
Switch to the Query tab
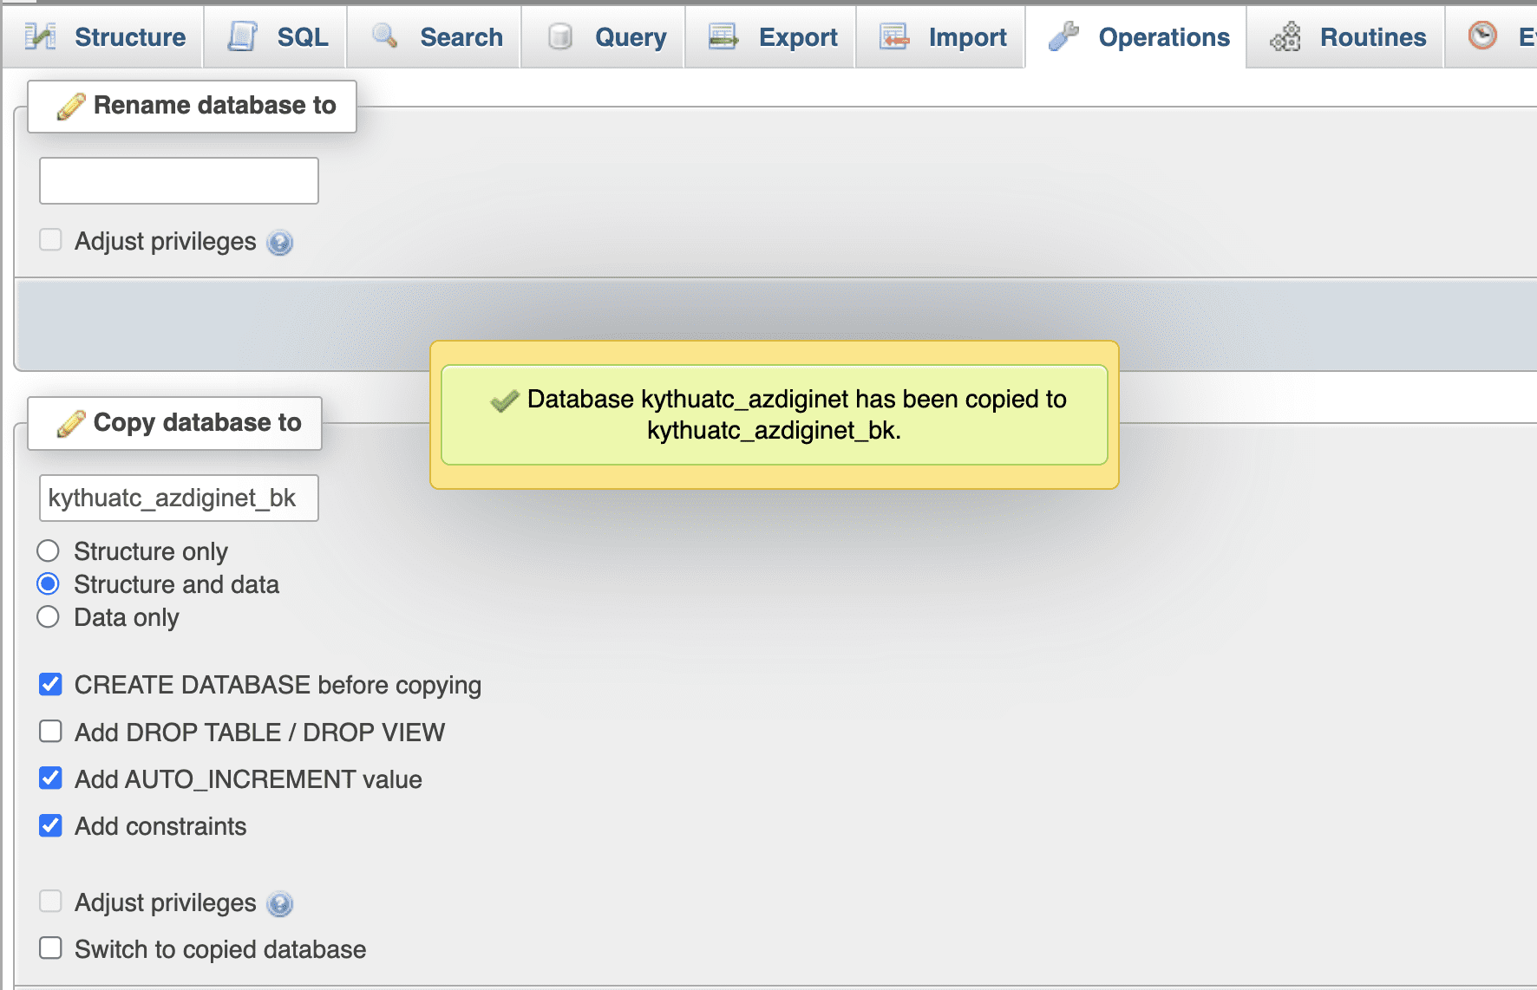(602, 37)
